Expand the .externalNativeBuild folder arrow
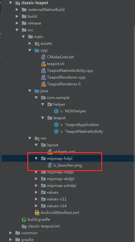135x242 pixels. coord(17,10)
